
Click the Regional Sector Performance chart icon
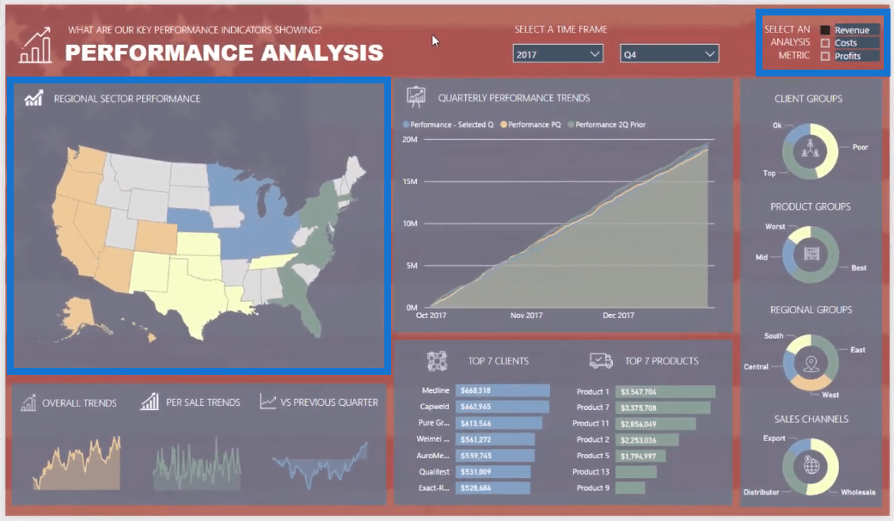[34, 98]
